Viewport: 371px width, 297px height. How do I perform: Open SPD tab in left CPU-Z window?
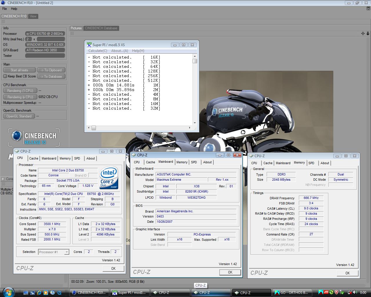click(x=77, y=158)
